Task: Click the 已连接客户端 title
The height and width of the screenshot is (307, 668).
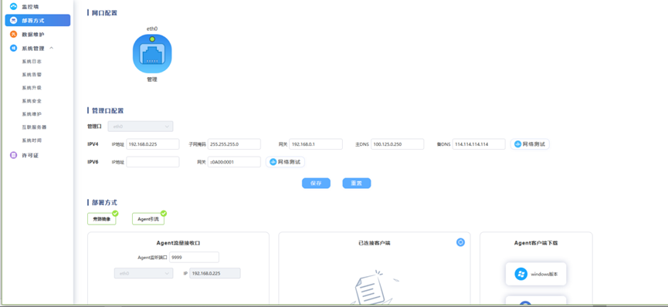Action: [x=375, y=243]
